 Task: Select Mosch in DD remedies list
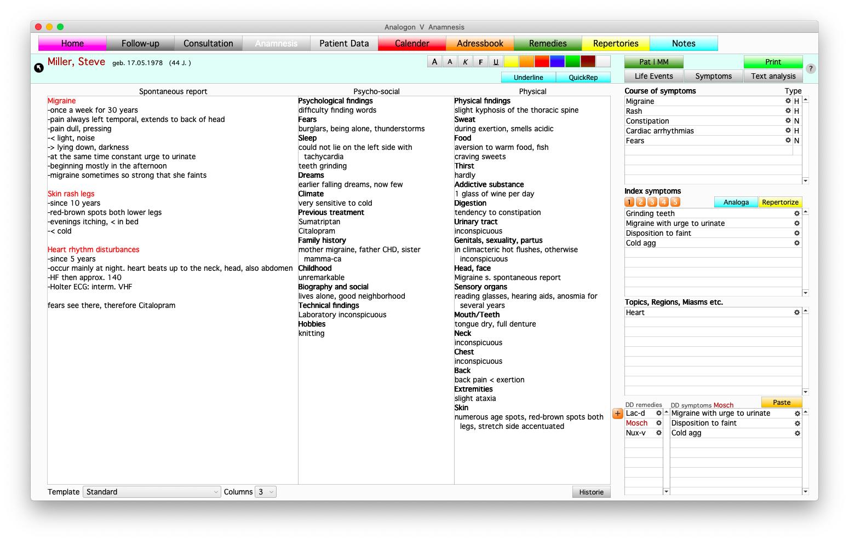coord(637,423)
